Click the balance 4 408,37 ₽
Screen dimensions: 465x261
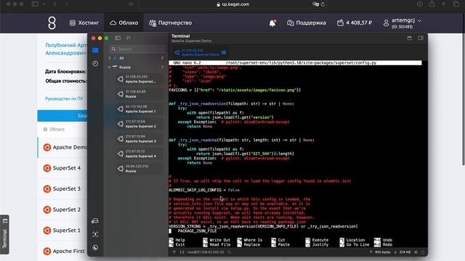[x=355, y=22]
